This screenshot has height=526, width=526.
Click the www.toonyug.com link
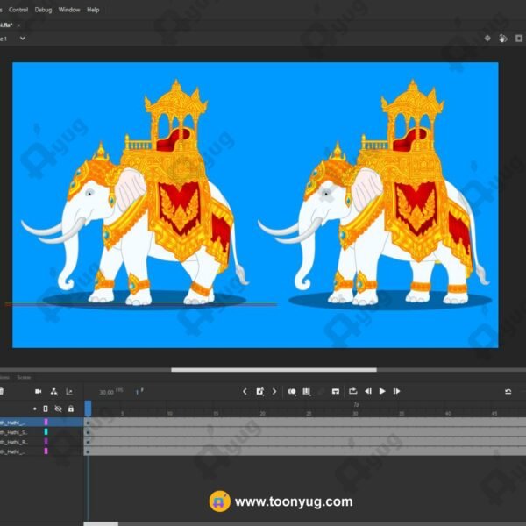(x=294, y=501)
